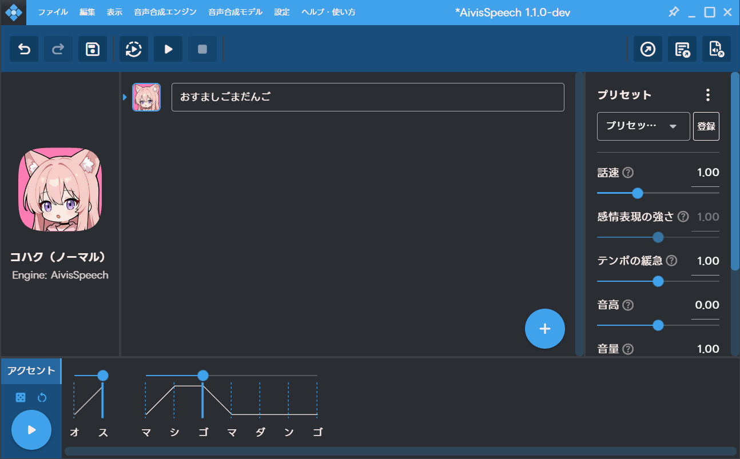The width and height of the screenshot is (740, 459).
Task: Click the 登録 preset button
Action: pyautogui.click(x=706, y=126)
